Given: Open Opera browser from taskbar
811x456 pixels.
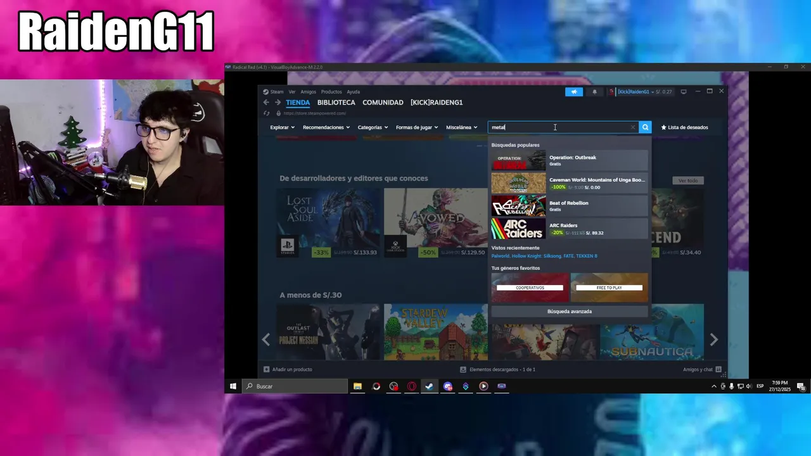Looking at the screenshot, I should (x=412, y=386).
